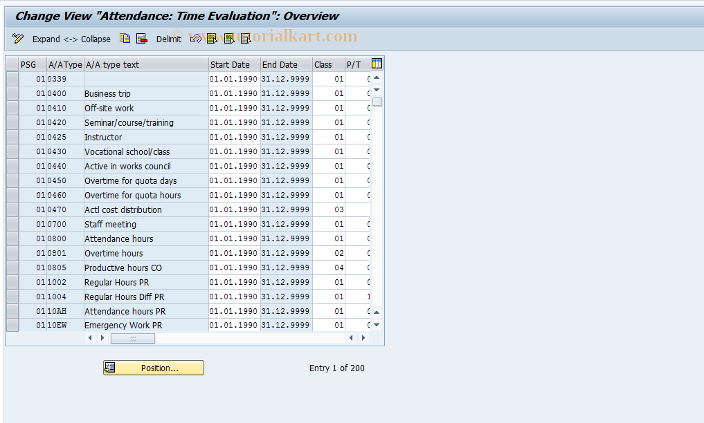The width and height of the screenshot is (704, 423).
Task: Click vertical scrollbar up arrow at top
Action: point(377,78)
